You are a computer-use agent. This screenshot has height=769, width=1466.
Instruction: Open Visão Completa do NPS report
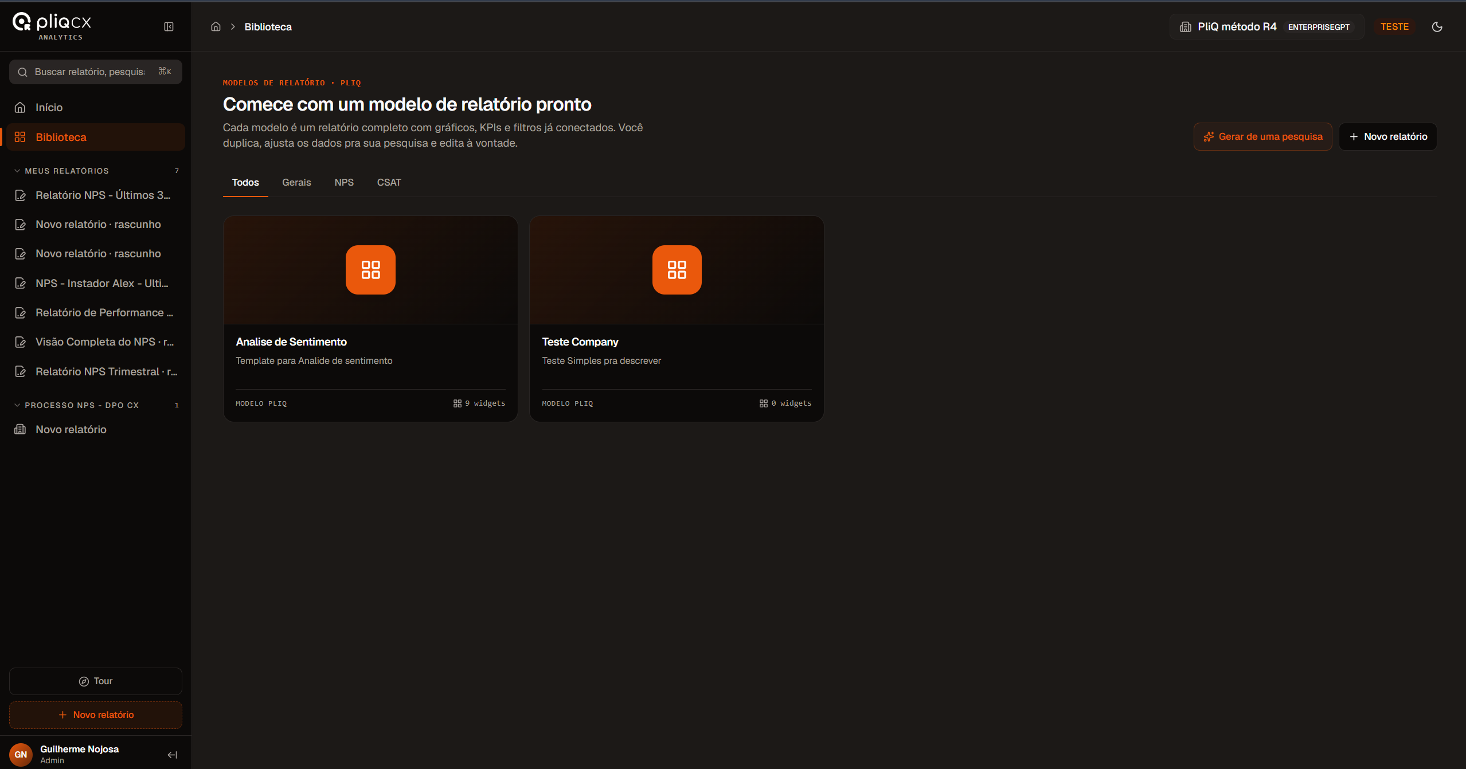point(96,342)
